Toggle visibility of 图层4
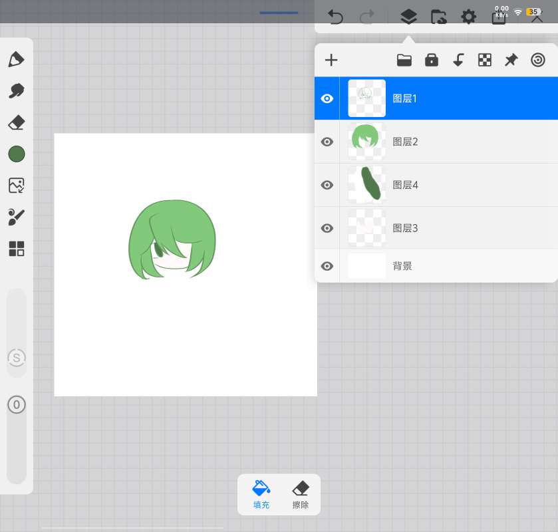Screen dimensions: 558x532 [x=327, y=185]
